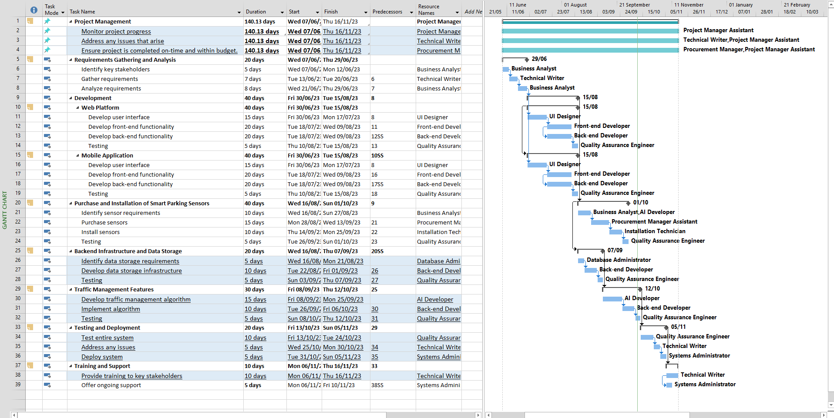Collapse the Development summary task
Screen dimensions: 834x418
click(71, 98)
